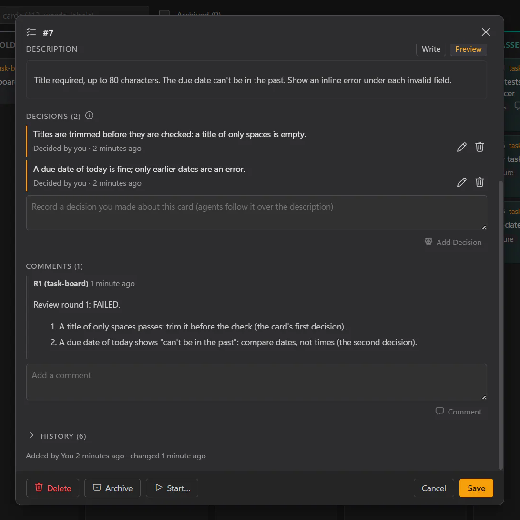
Task: Switch description to Write mode
Action: [x=431, y=49]
